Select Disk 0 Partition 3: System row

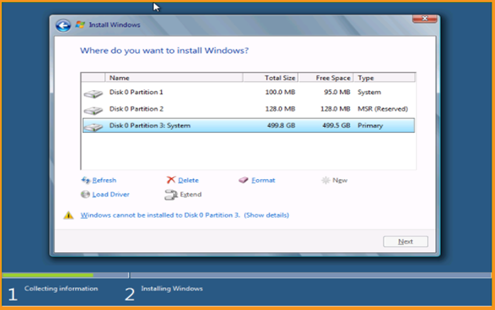pyautogui.click(x=248, y=126)
